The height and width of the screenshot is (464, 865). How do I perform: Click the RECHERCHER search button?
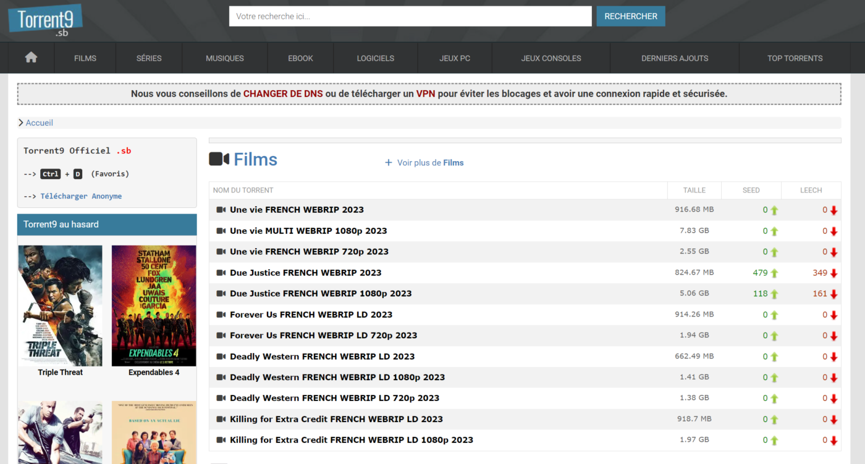631,16
